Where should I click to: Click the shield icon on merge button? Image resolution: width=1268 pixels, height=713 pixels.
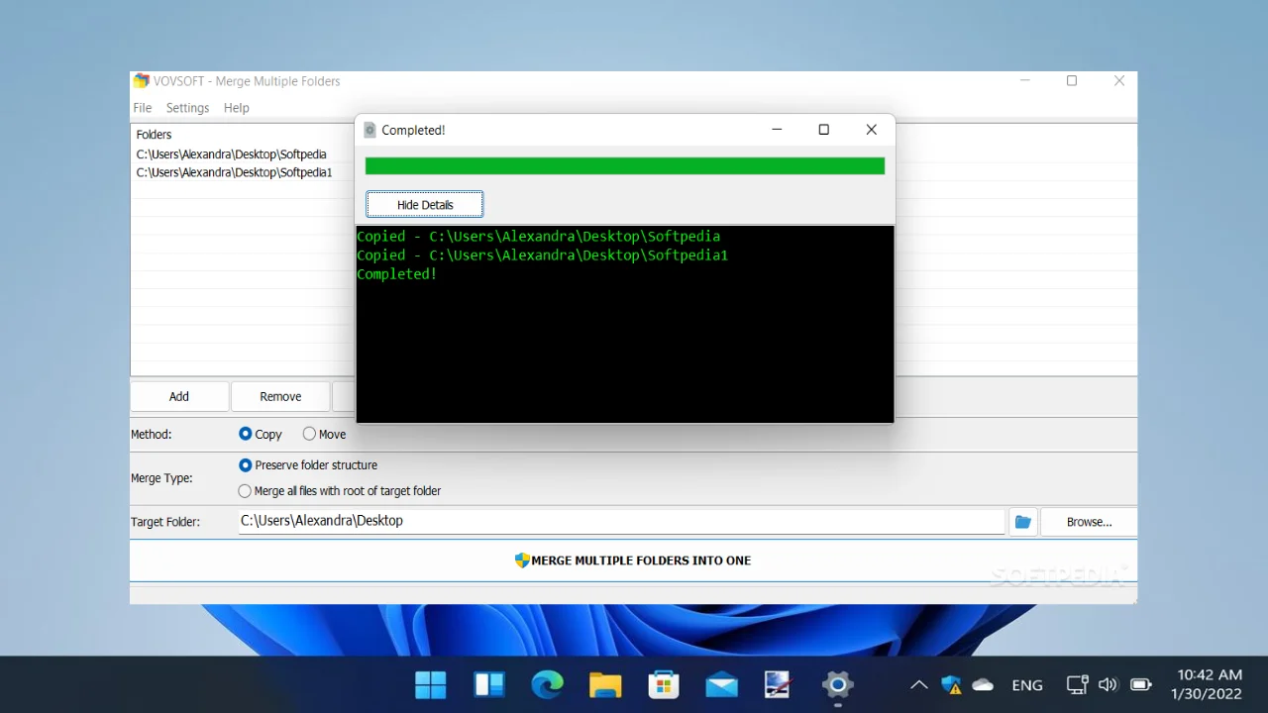tap(522, 560)
